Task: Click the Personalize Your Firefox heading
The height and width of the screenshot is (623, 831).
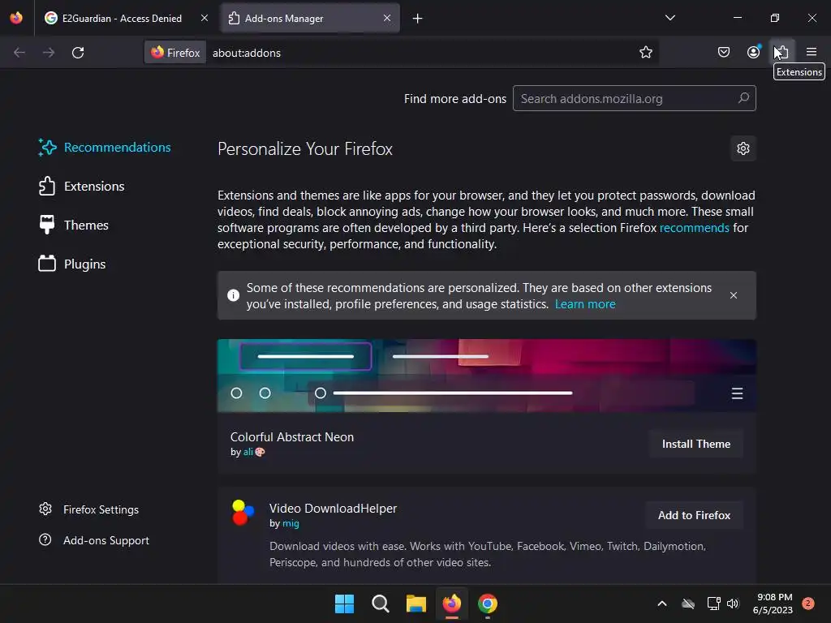Action: coord(305,149)
